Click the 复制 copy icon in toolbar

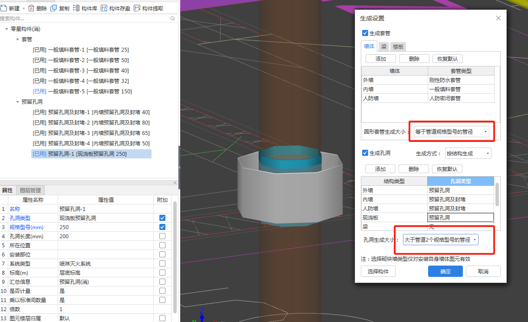coord(54,8)
